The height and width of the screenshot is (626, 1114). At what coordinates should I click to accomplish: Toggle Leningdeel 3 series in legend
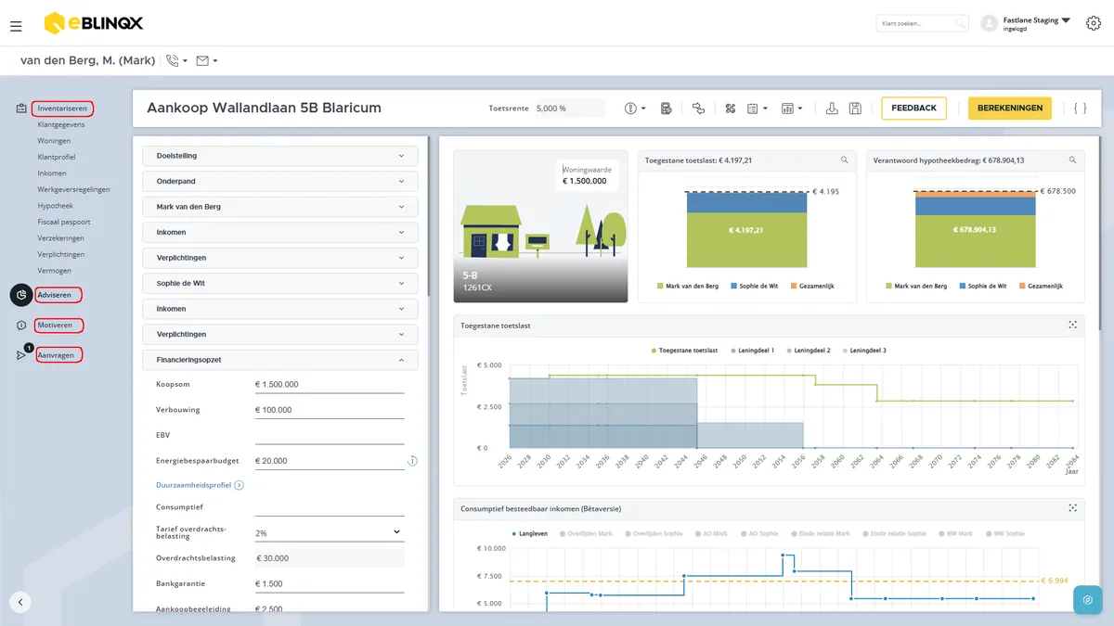pos(864,351)
